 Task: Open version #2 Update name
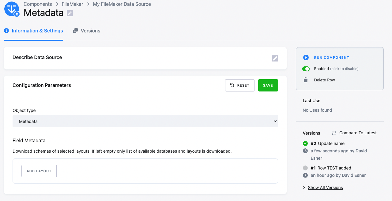point(327,143)
